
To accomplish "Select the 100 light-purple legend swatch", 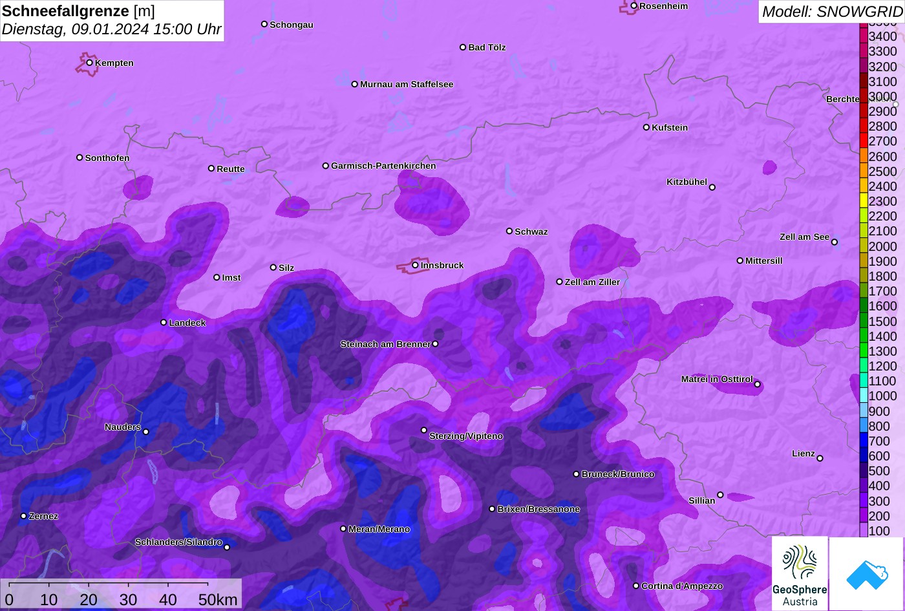I will coord(864,530).
